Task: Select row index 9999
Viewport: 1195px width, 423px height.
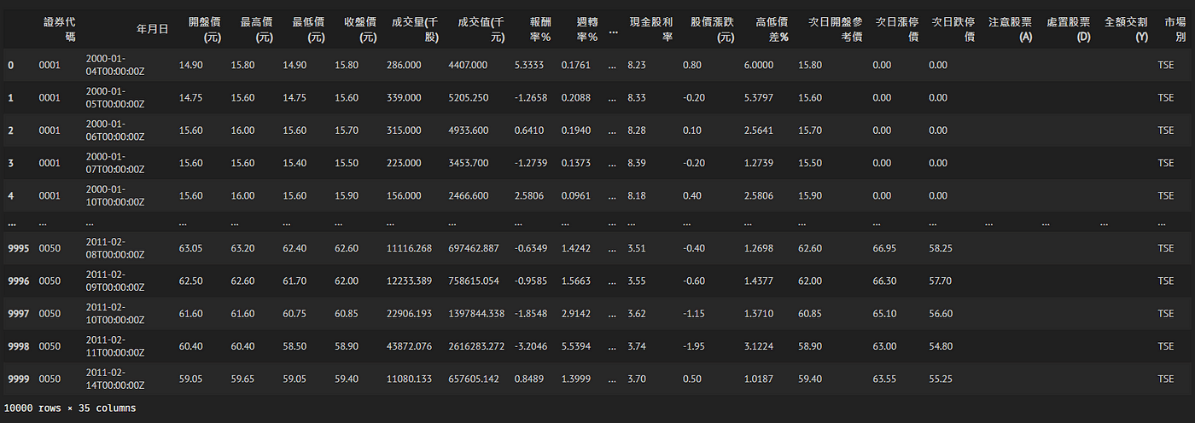Action: click(x=19, y=378)
